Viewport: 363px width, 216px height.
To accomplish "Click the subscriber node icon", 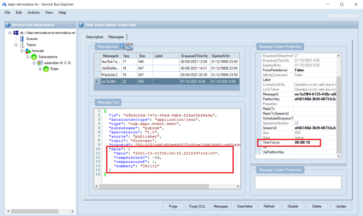I will tap(40, 63).
